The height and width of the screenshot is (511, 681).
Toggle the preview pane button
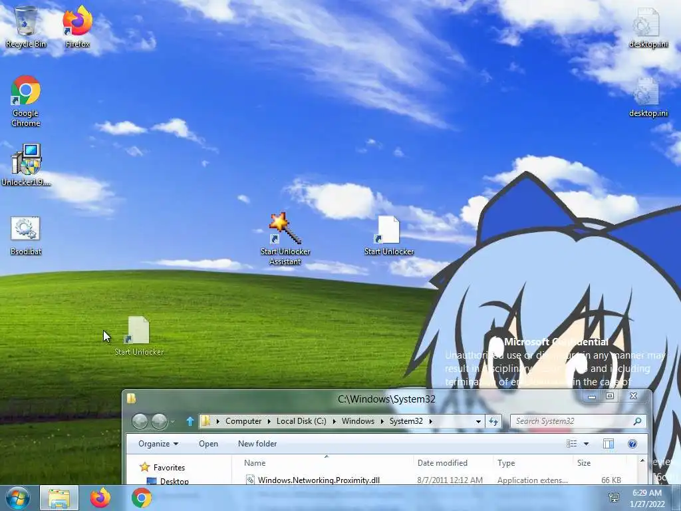coord(609,444)
